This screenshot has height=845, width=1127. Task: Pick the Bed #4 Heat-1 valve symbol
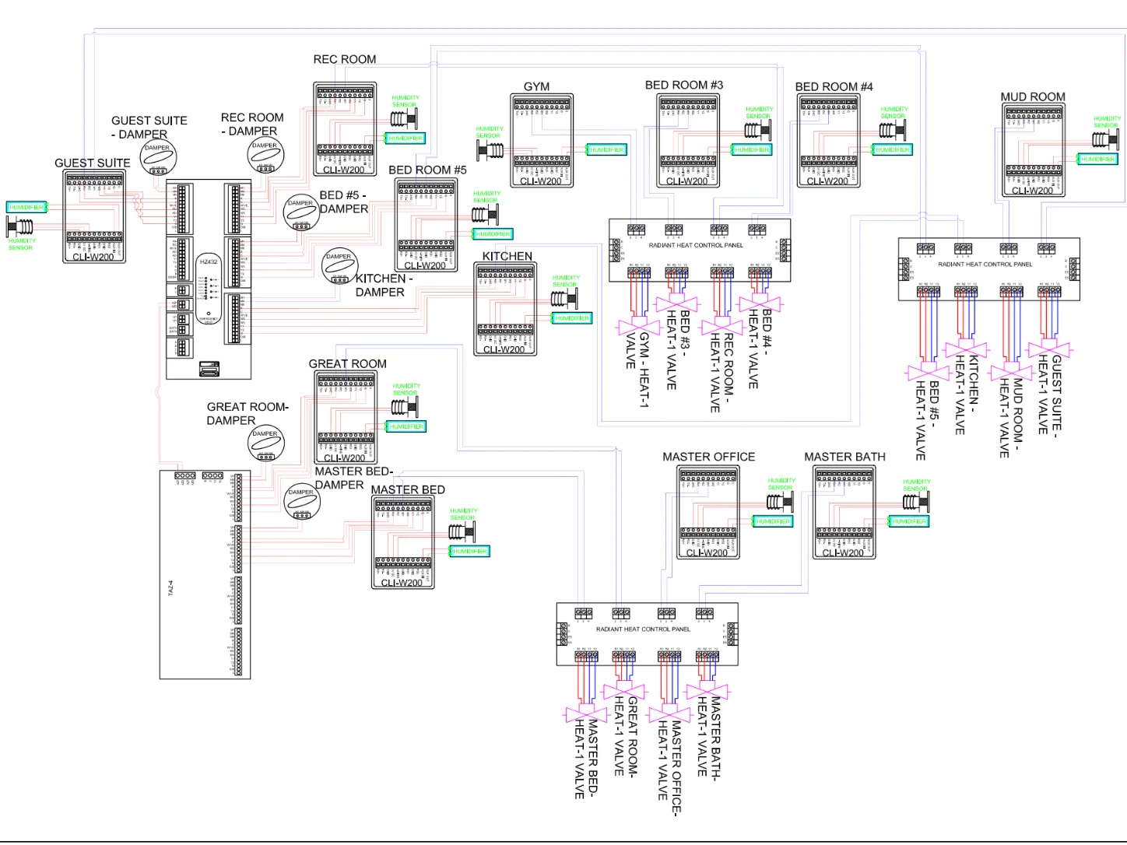pos(760,304)
